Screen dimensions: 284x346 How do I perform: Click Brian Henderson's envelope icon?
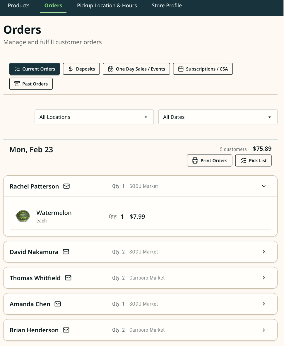coord(66,330)
